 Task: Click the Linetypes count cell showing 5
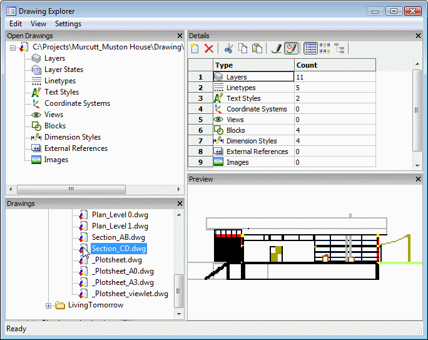point(335,88)
